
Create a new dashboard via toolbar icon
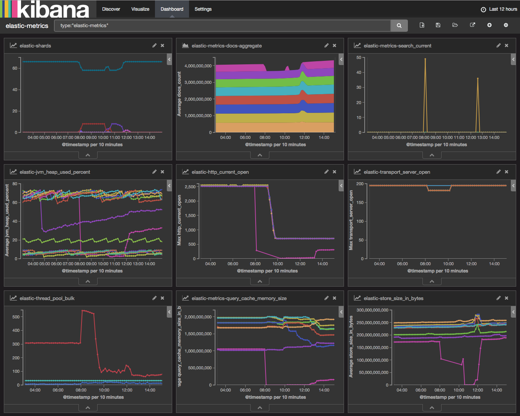[422, 25]
